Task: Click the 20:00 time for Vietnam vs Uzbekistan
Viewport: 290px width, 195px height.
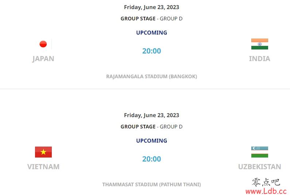Action: click(151, 159)
